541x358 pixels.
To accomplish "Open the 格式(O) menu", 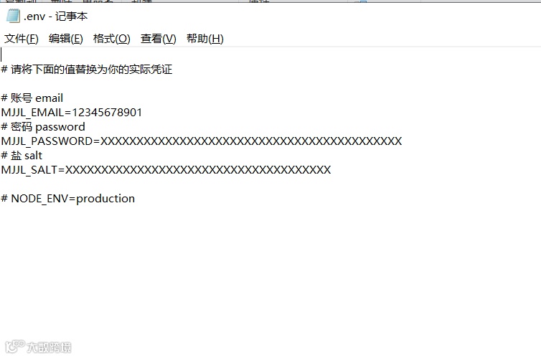I will 111,39.
